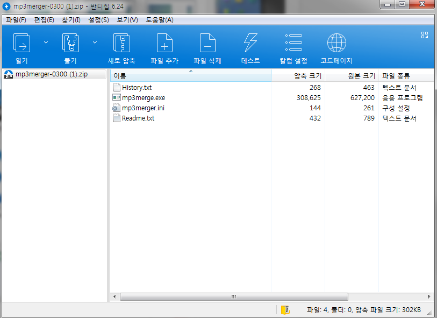Click the mp3merge.exe application icon
This screenshot has height=318, width=437.
(x=117, y=97)
